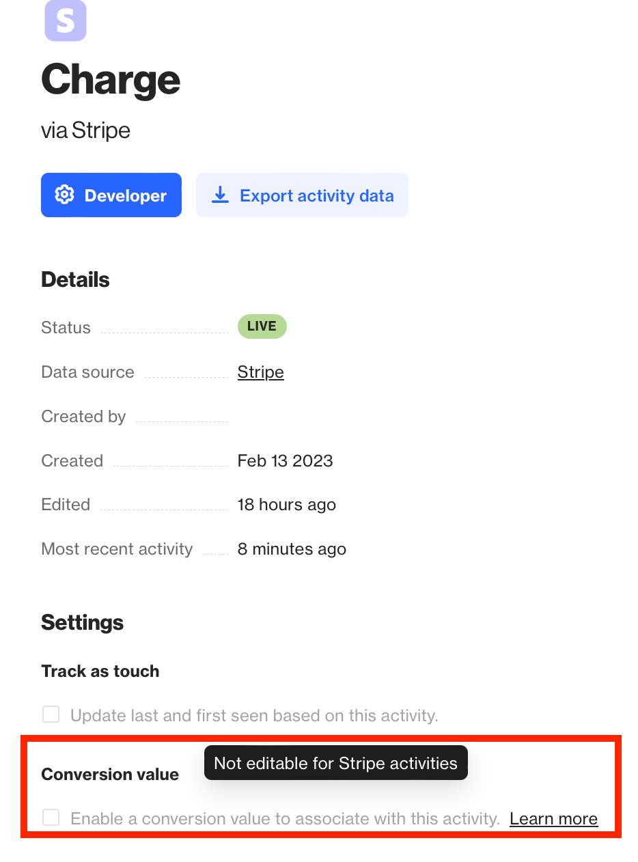Toggle the Update last and first seen checkbox

[x=51, y=714]
